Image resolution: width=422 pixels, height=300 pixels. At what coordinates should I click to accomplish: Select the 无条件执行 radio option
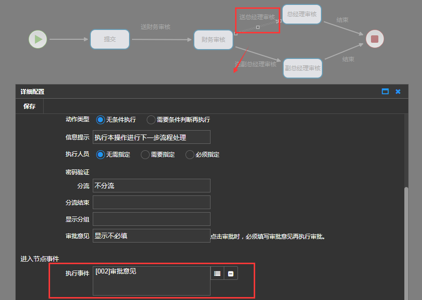pos(101,119)
